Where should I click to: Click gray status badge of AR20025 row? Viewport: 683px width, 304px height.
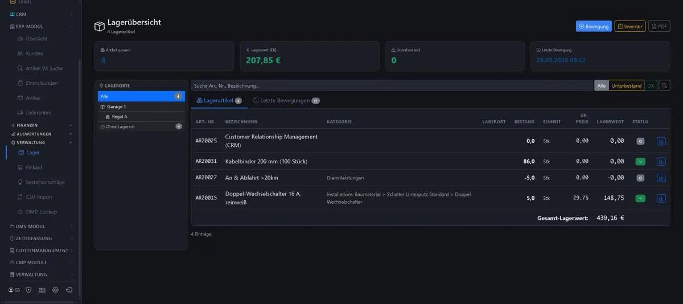tap(640, 141)
